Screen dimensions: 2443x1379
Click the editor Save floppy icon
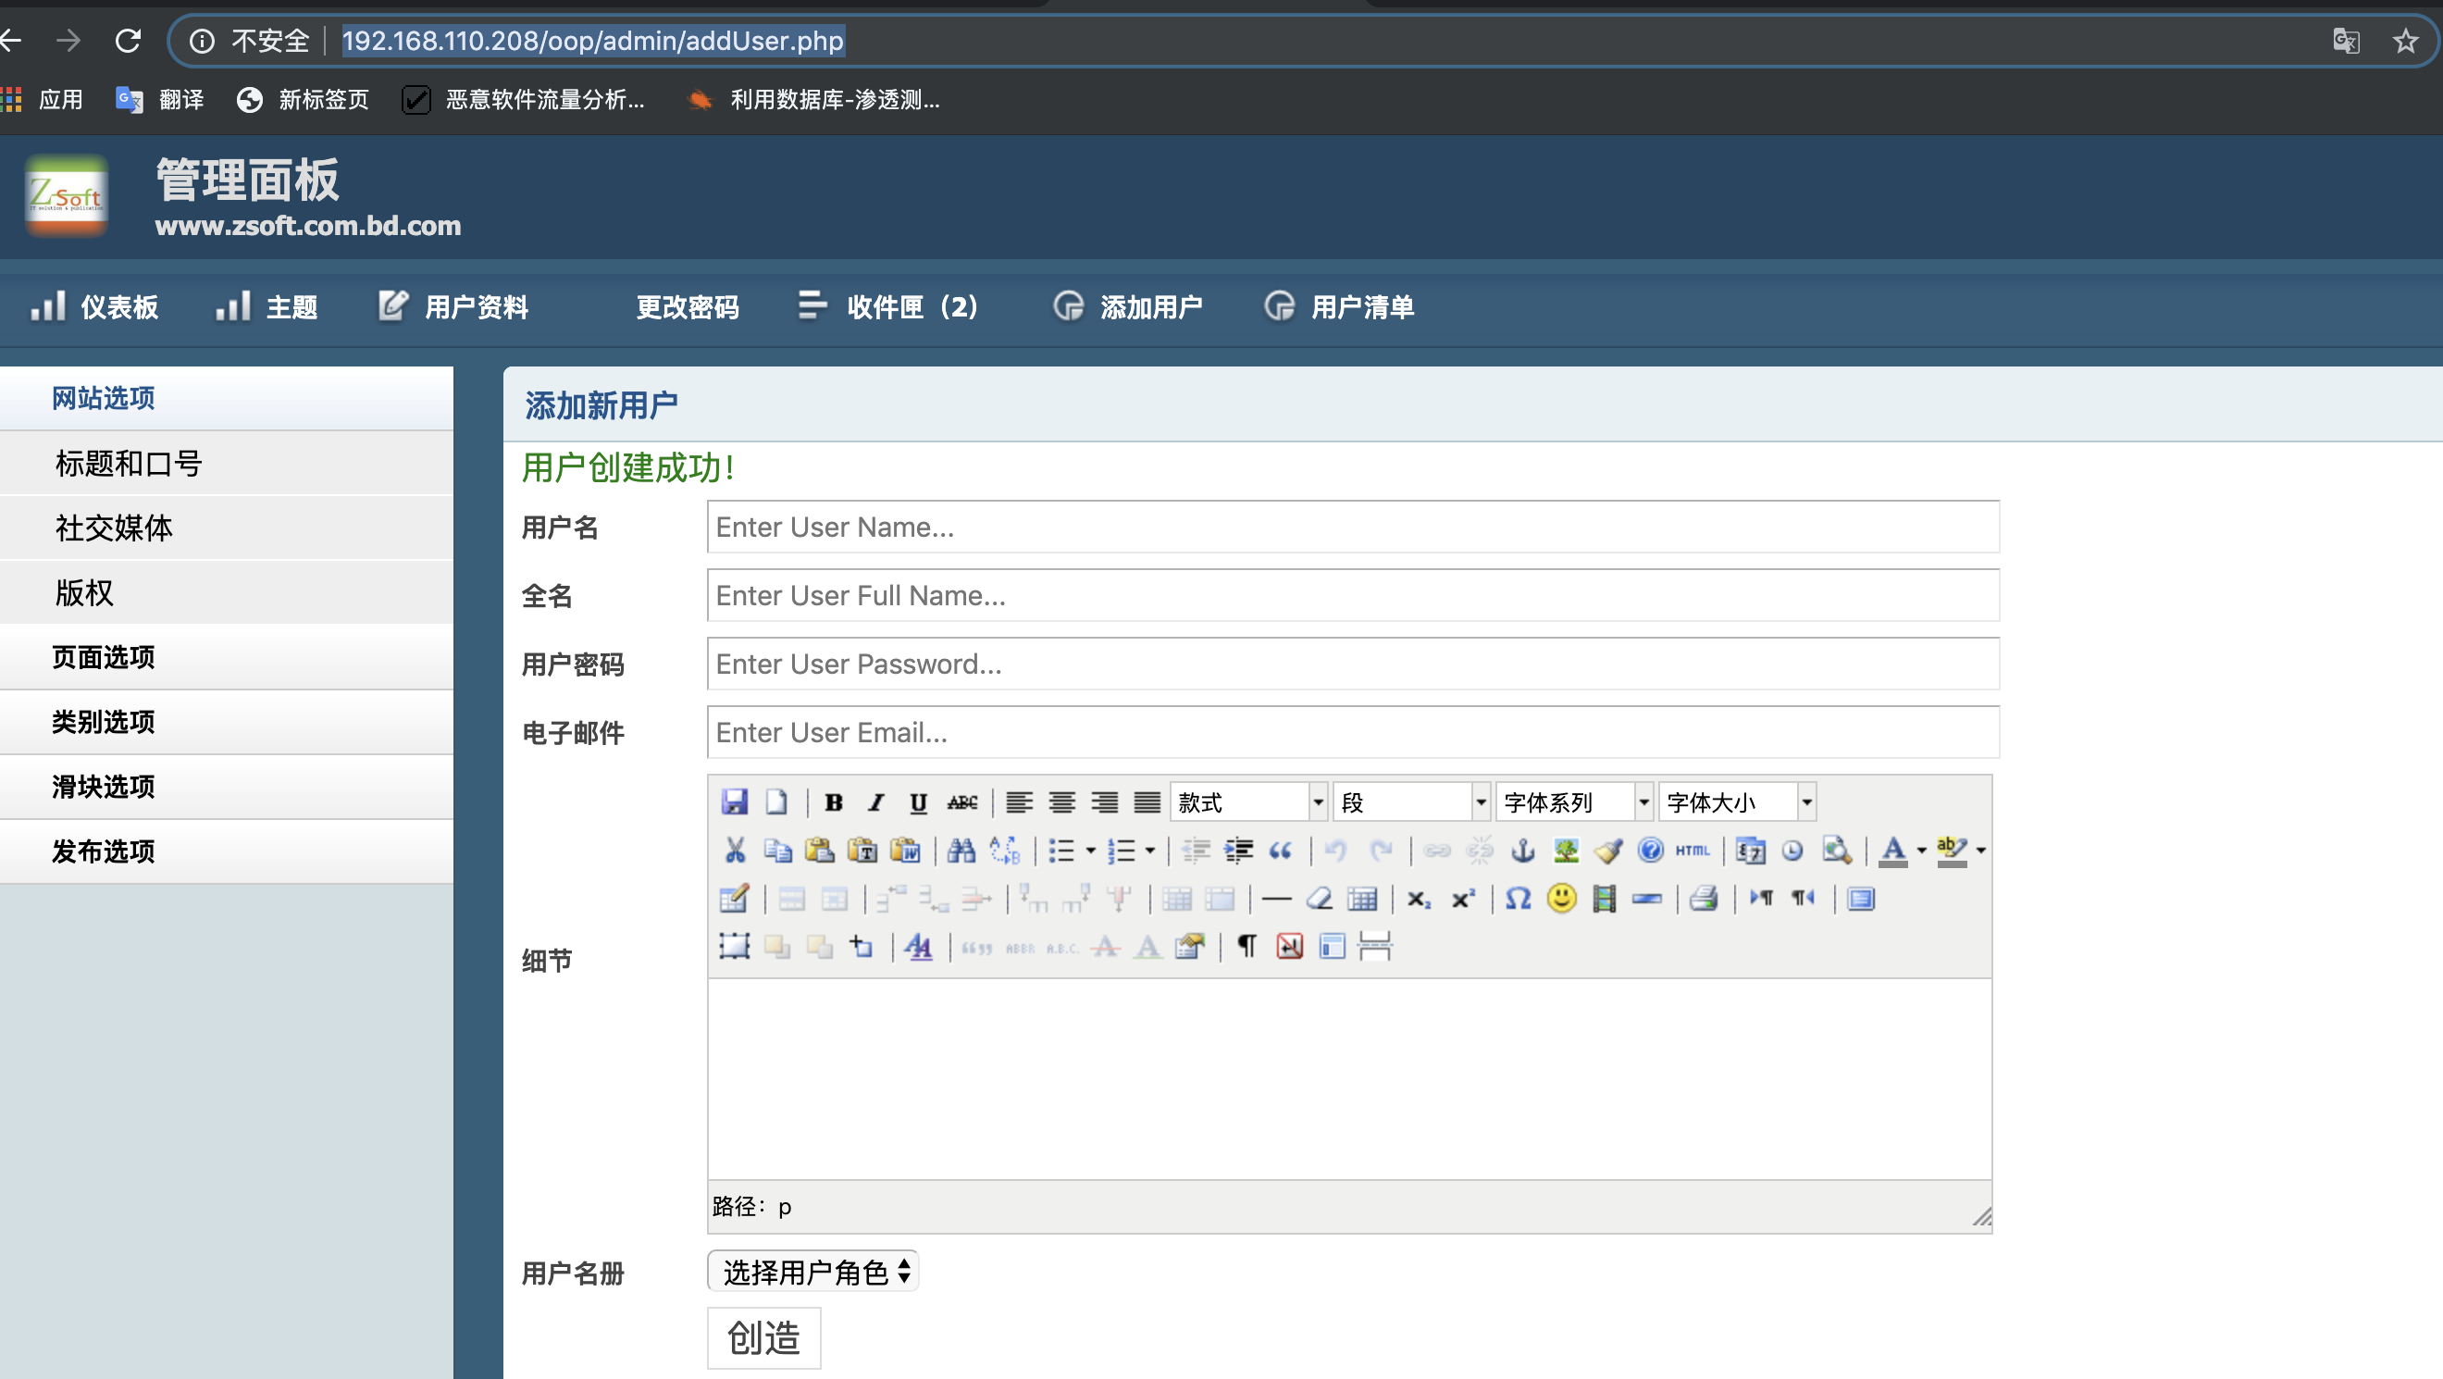(x=734, y=802)
